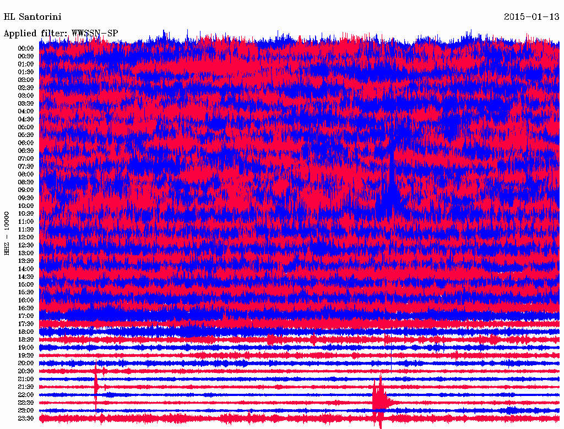Select the 15:30 time label

pos(26,293)
